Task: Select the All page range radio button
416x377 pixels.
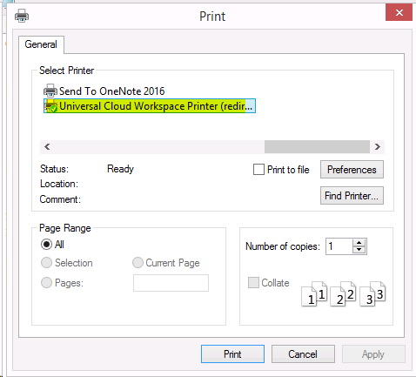Action: (x=46, y=245)
